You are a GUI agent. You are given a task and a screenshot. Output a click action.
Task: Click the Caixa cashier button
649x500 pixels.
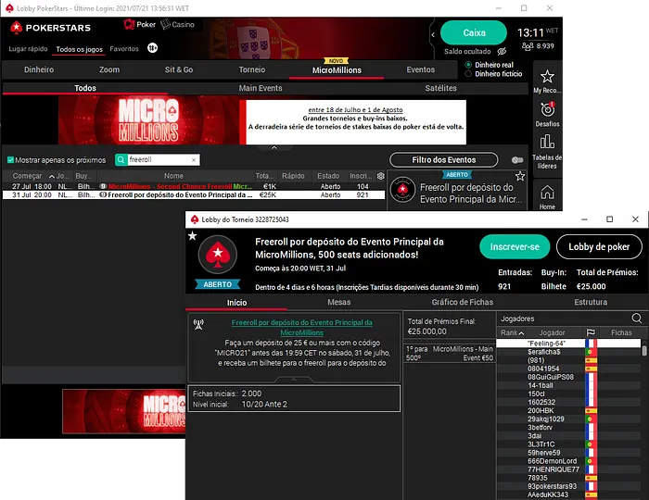pyautogui.click(x=474, y=32)
